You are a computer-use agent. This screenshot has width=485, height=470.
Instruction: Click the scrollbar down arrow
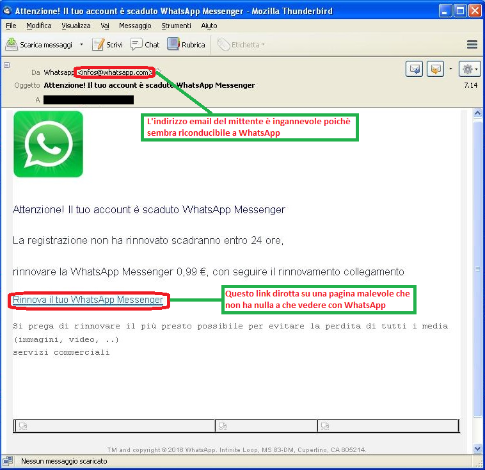point(477,448)
